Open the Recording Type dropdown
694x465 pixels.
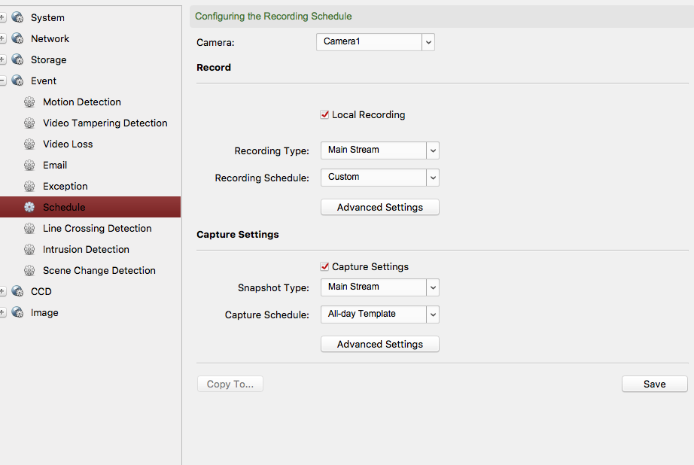(379, 150)
